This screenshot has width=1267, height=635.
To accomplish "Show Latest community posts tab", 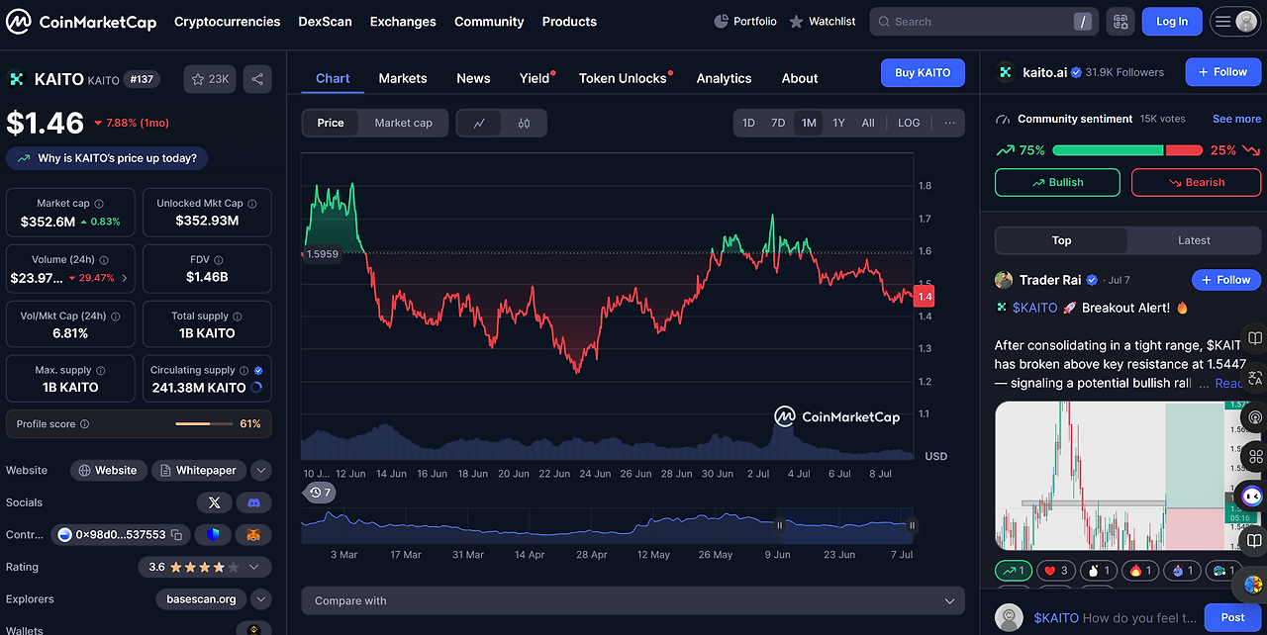I will (1194, 240).
